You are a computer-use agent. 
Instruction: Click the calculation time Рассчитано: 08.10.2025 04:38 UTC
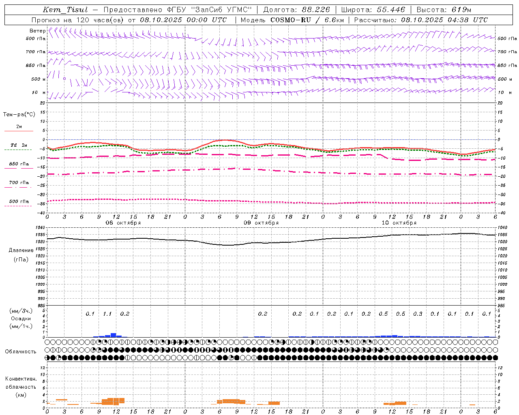[421, 20]
